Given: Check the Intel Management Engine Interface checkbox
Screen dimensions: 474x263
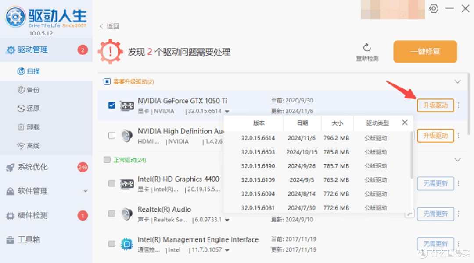Looking at the screenshot, I should click(111, 244).
